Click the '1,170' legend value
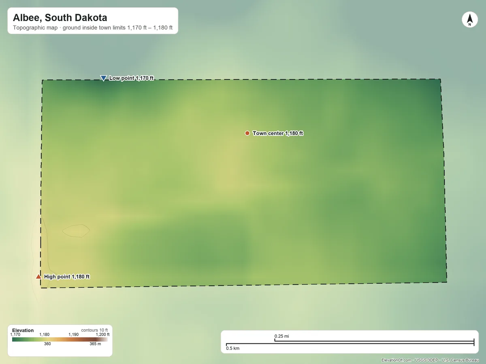This screenshot has height=364, width=486. pos(15,334)
